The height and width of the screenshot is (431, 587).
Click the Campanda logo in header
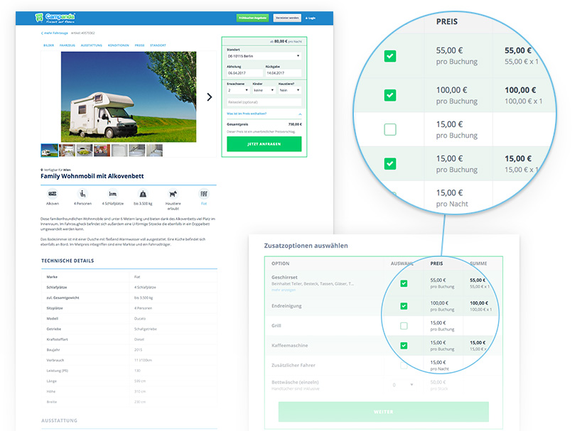click(x=55, y=17)
